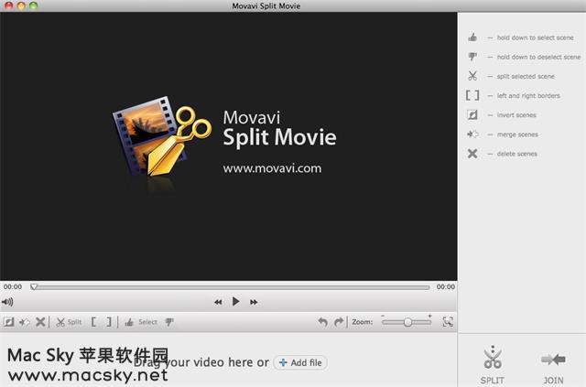Play the video
586x387 pixels.
click(x=236, y=301)
